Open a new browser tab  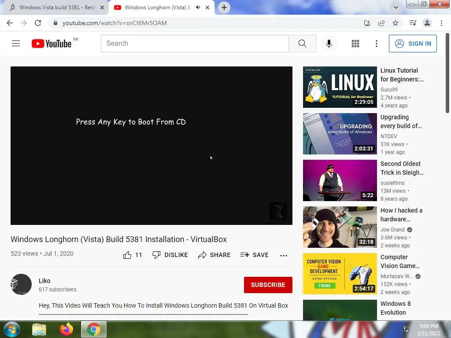(224, 7)
